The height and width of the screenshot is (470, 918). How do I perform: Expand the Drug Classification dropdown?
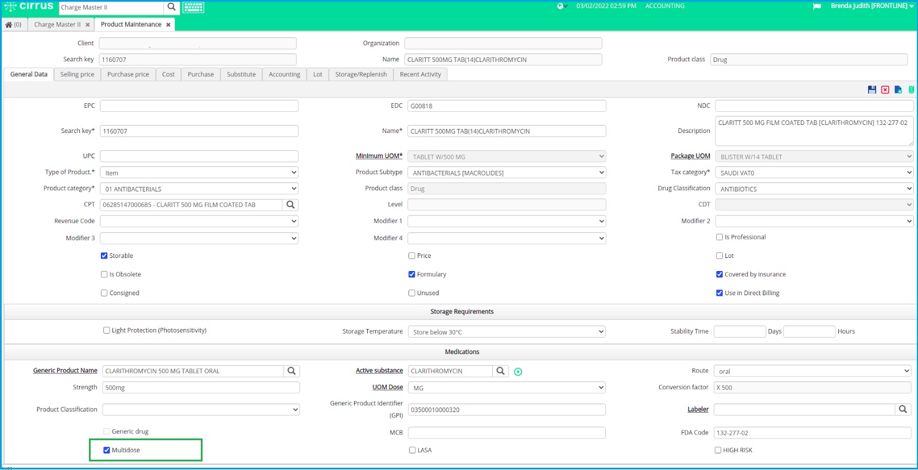814,189
